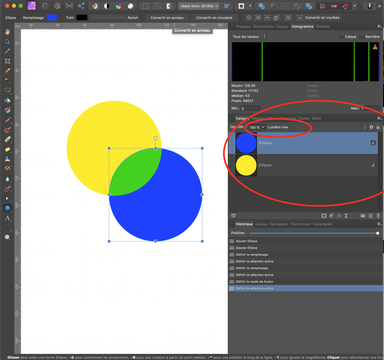Select the Color Picker tool
The width and height of the screenshot is (384, 360).
(8, 51)
